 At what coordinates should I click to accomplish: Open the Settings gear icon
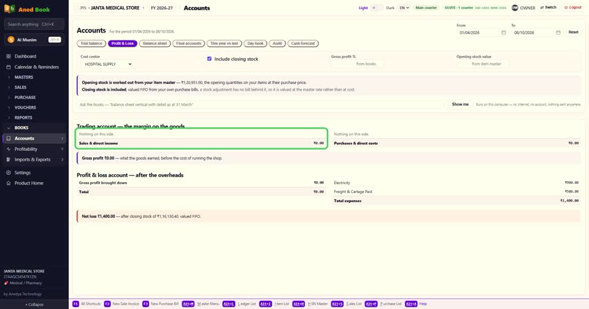pos(8,173)
